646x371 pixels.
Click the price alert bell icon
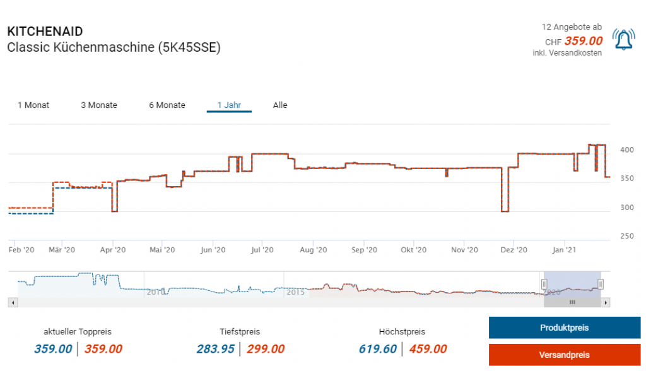tap(623, 40)
